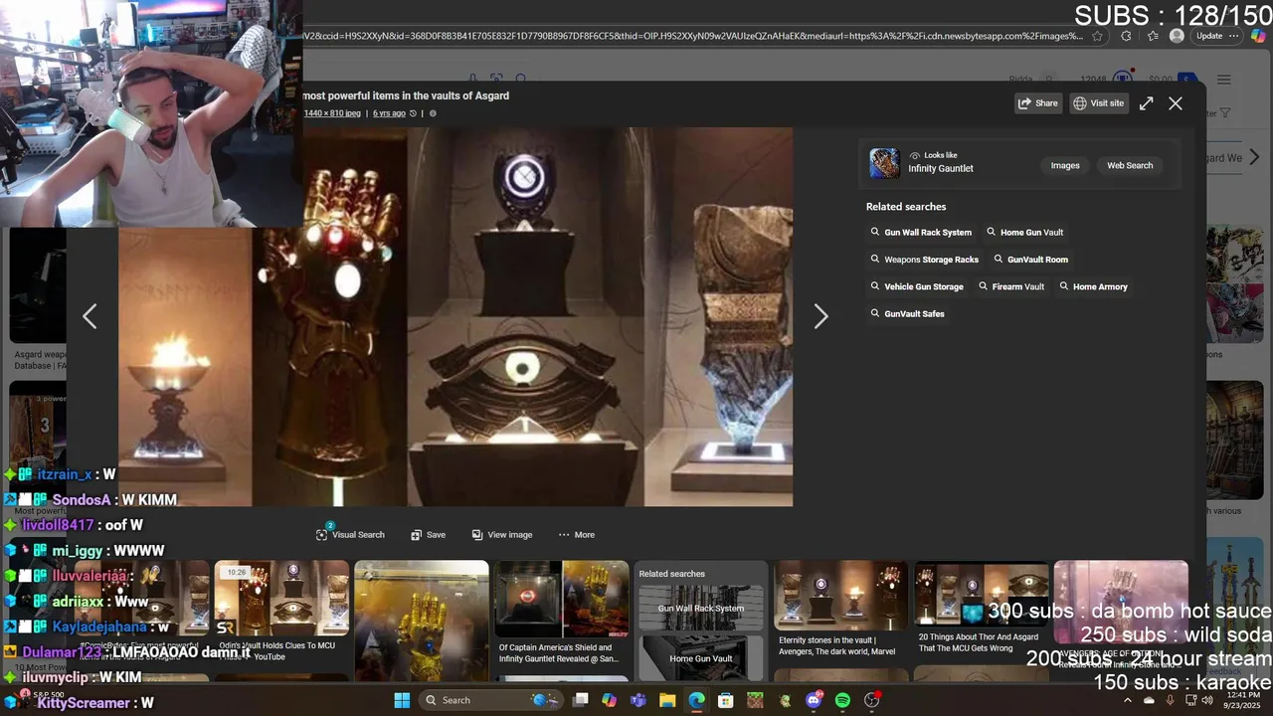Screen dimensions: 1273x716
Task: Open the Copilot sidebar icon in browser
Action: pos(1258,36)
